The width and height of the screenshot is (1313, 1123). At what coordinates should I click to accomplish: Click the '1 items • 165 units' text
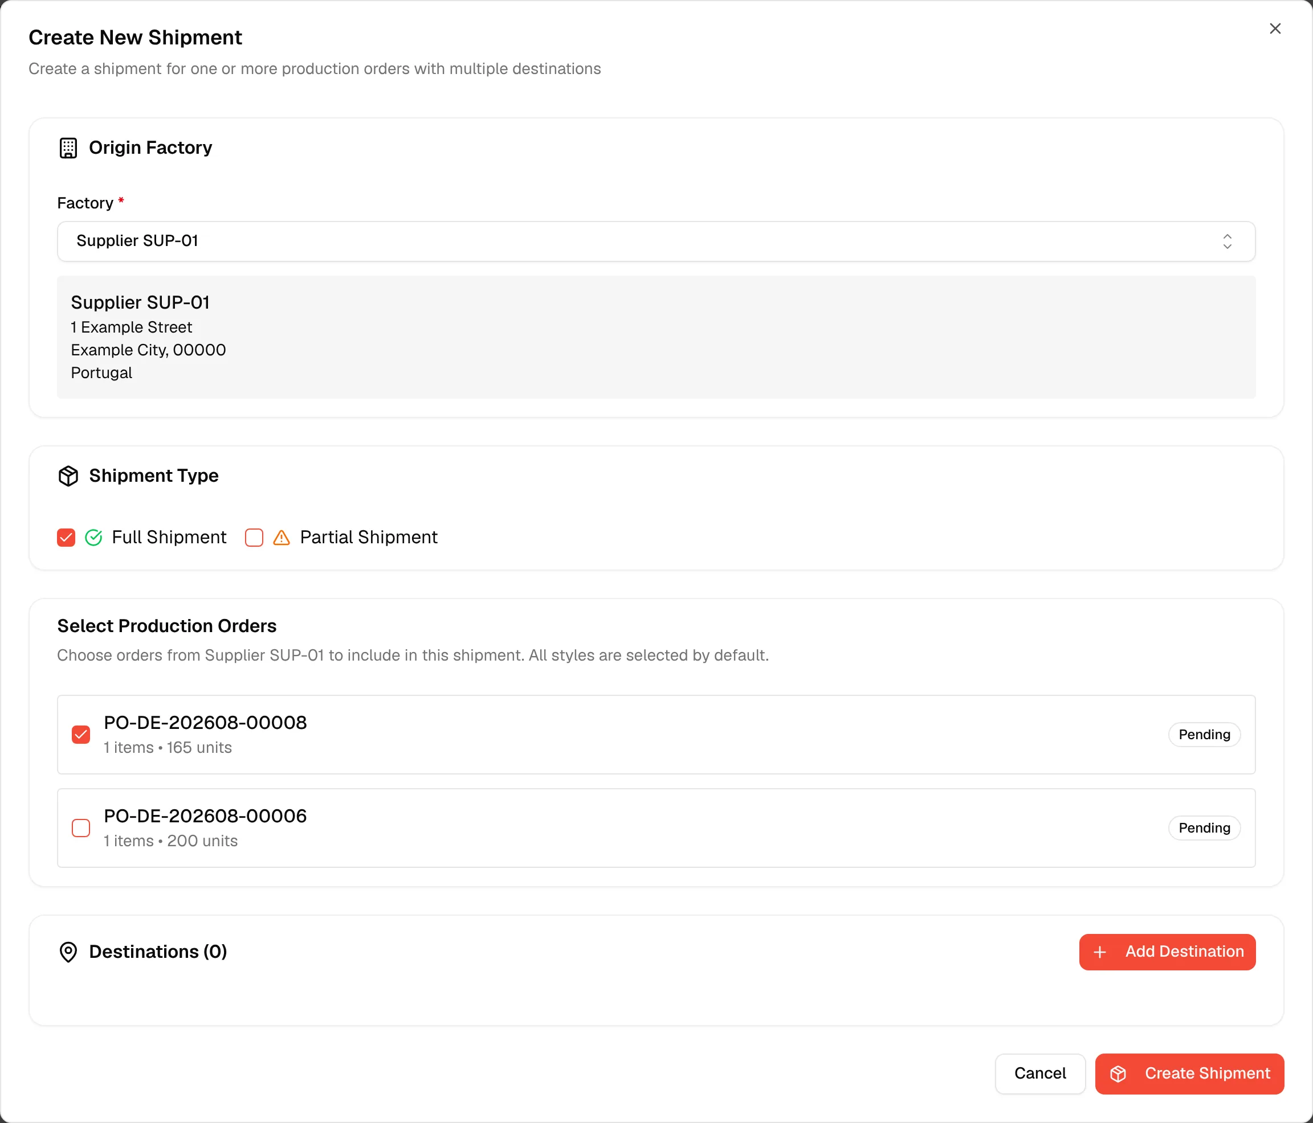(x=168, y=747)
